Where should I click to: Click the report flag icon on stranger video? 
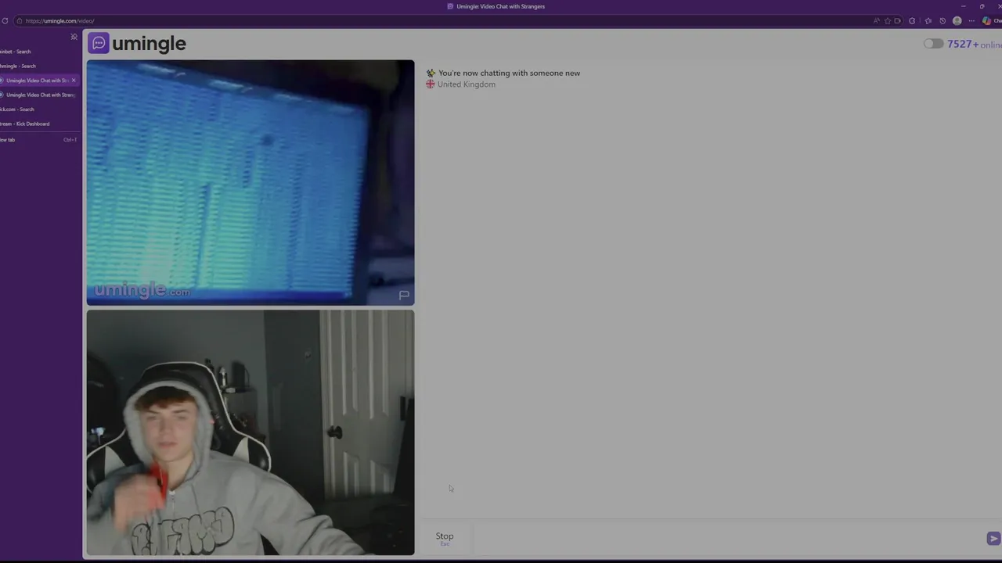[404, 295]
